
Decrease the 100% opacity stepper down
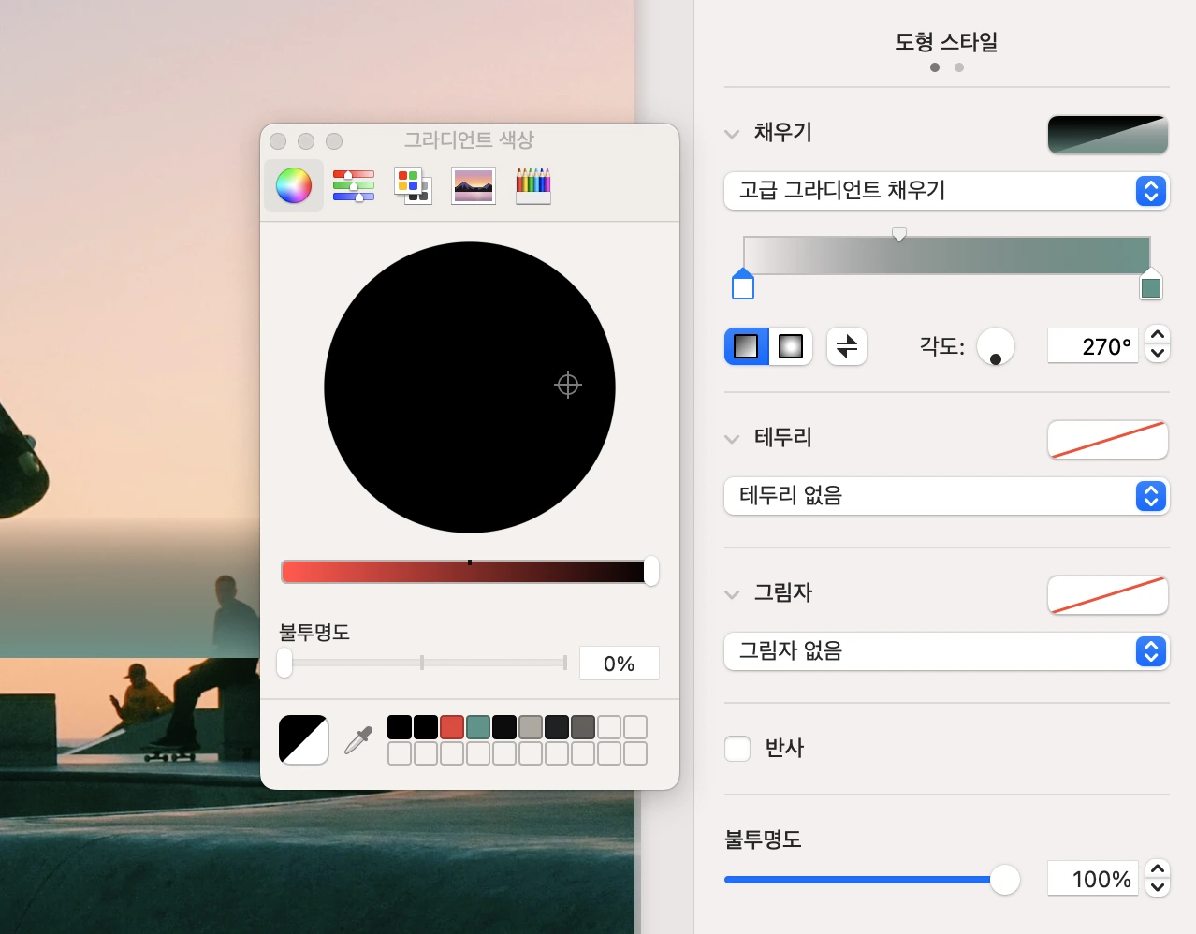click(1158, 887)
